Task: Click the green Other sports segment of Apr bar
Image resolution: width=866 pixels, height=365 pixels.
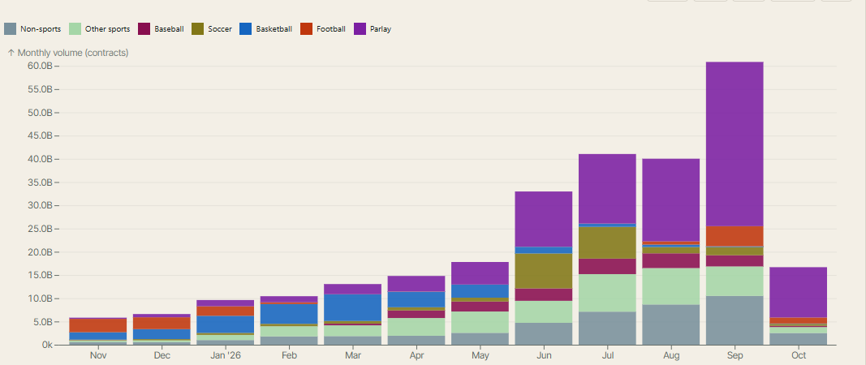Action: point(416,327)
